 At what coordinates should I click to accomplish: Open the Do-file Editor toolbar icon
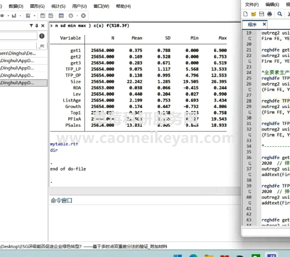(x=28, y=16)
